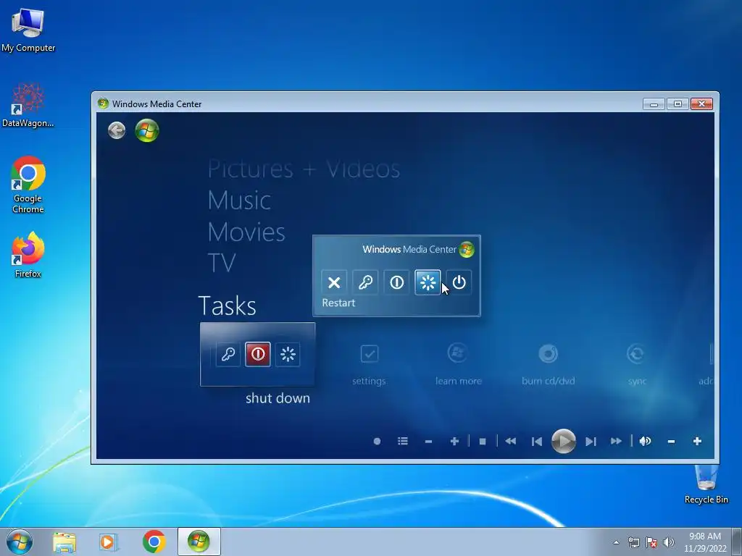The image size is (742, 556).
Task: Click the Media Center taskbar button
Action: pyautogui.click(x=199, y=542)
